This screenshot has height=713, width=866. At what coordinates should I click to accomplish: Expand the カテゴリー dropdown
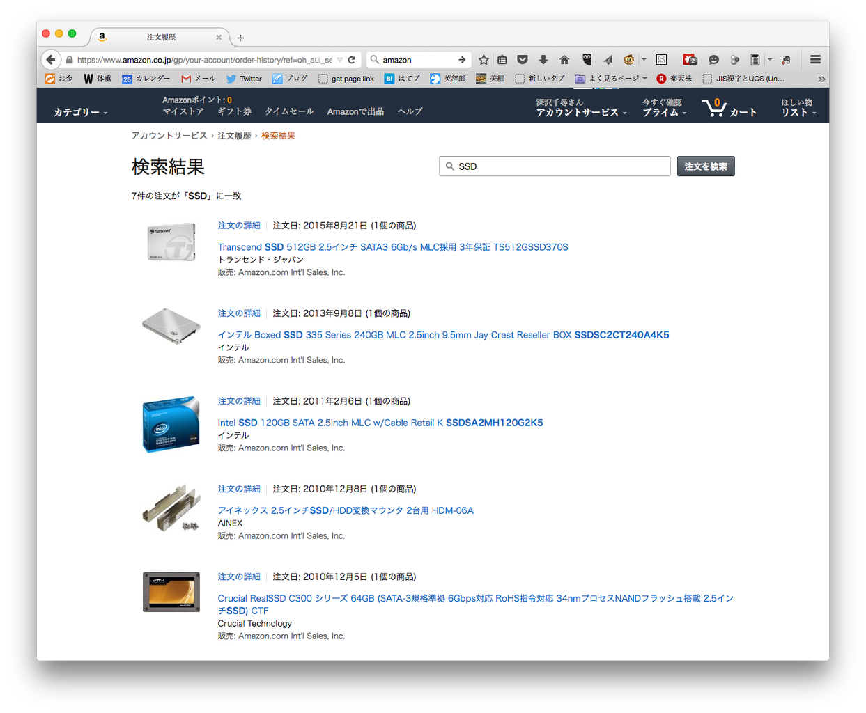tap(80, 112)
